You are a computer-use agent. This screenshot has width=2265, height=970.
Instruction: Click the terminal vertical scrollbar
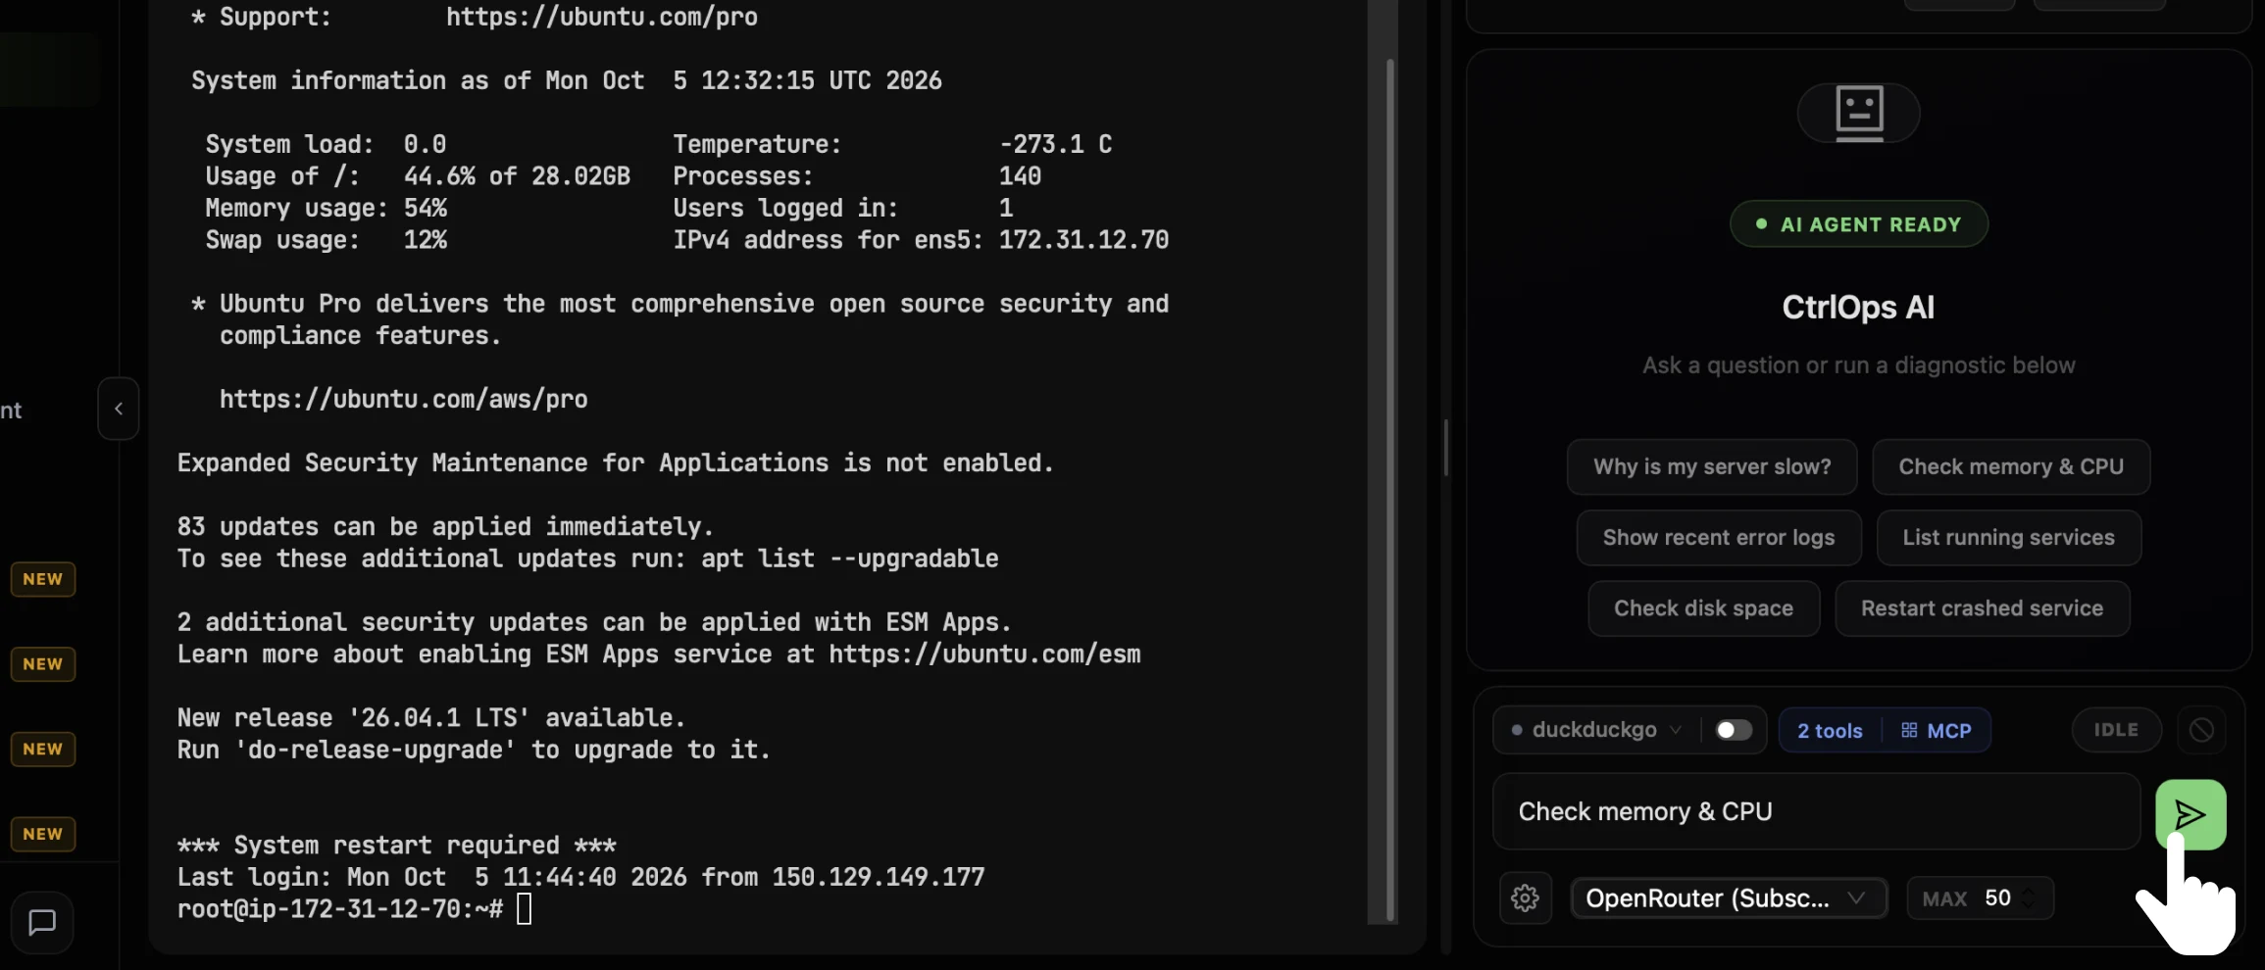point(1389,490)
